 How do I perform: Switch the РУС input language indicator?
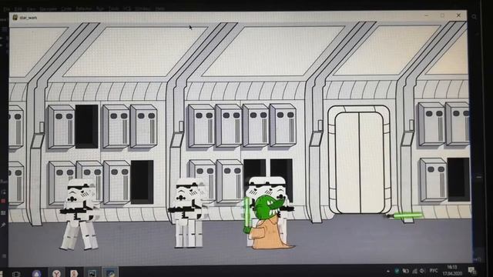pos(434,271)
